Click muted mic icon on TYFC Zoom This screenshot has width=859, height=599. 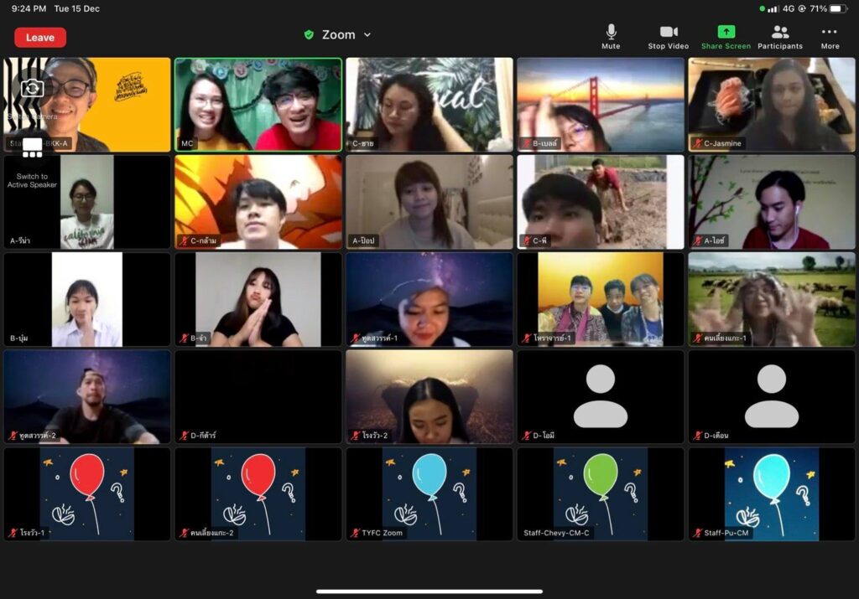355,533
